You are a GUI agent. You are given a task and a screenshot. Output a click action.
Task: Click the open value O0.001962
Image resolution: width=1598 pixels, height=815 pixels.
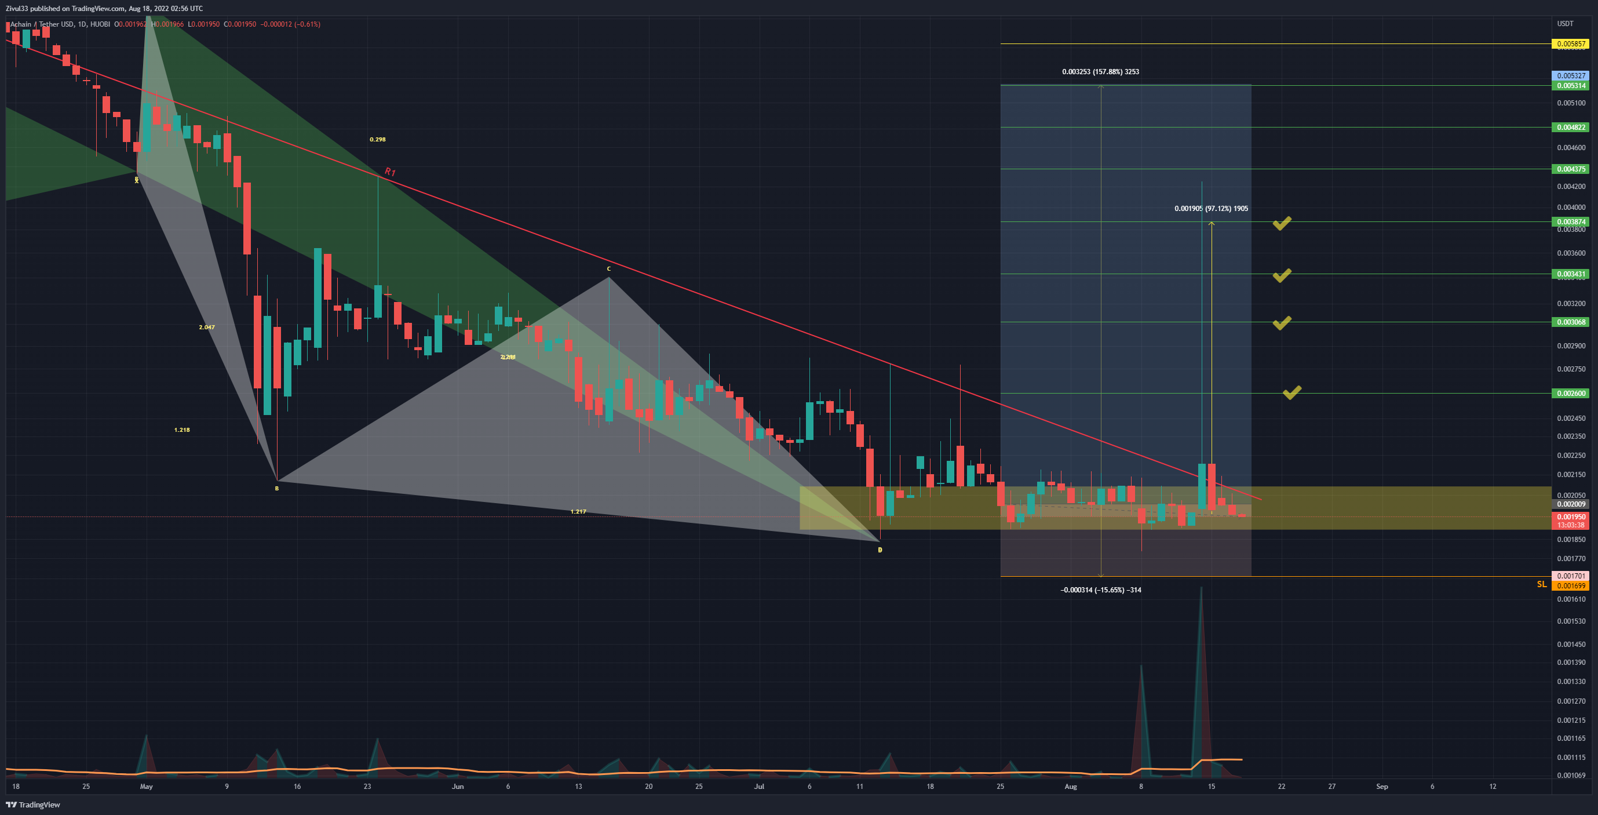pyautogui.click(x=131, y=24)
